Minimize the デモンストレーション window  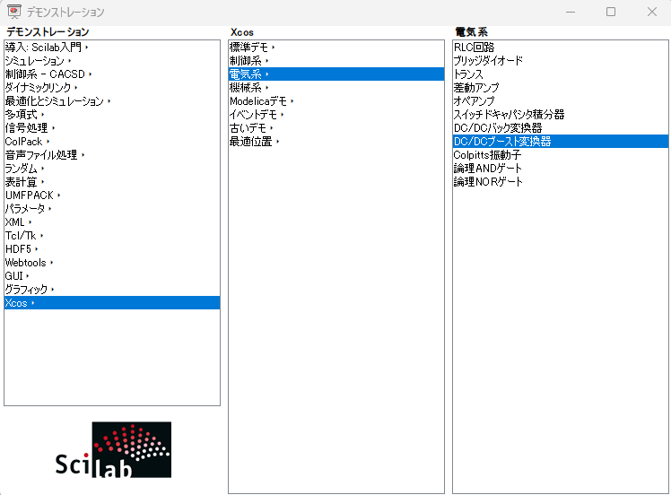(570, 12)
